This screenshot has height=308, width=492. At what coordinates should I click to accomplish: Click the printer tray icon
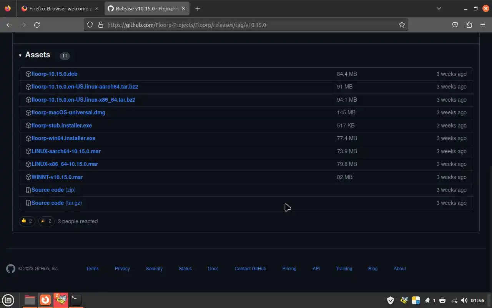coord(442,300)
